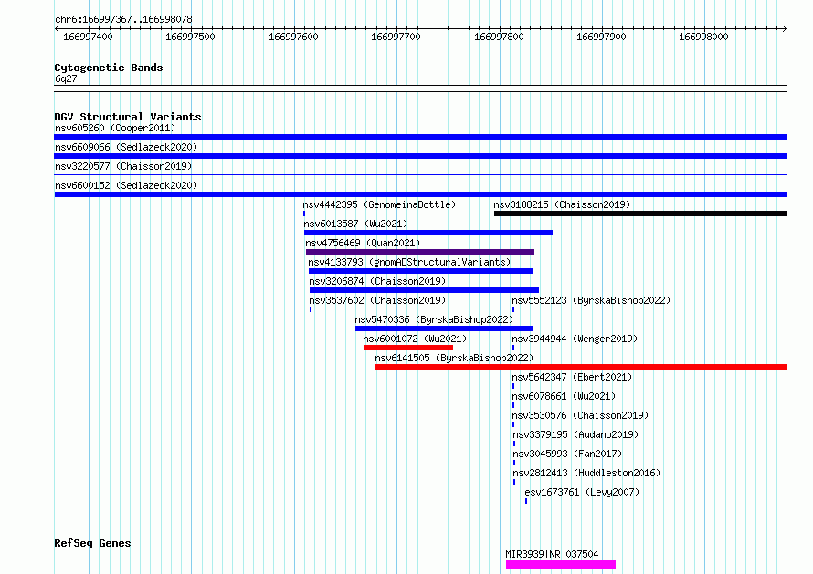Click nsv3045993 (Fan2017) label
This screenshot has width=813, height=574.
tap(567, 454)
